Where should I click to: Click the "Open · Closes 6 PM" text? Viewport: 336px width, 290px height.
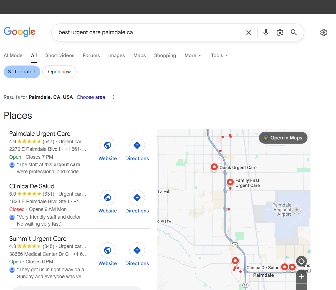[31, 262]
